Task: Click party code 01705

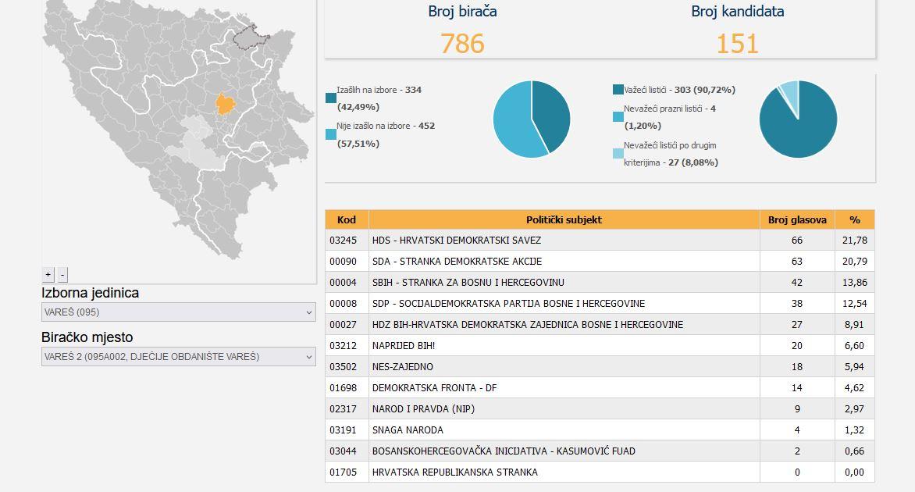Action: point(344,472)
